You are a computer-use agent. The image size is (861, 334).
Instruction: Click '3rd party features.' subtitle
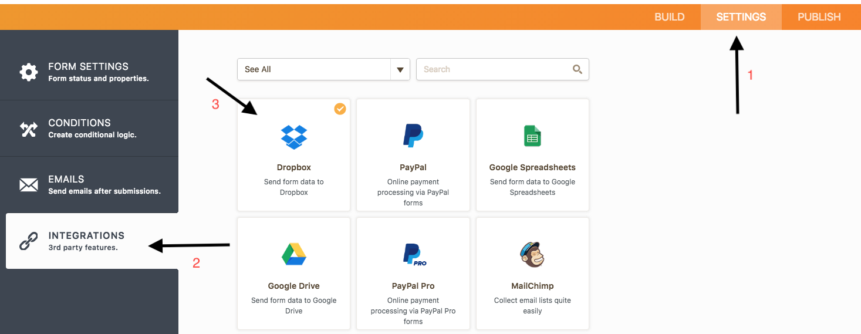tap(83, 248)
